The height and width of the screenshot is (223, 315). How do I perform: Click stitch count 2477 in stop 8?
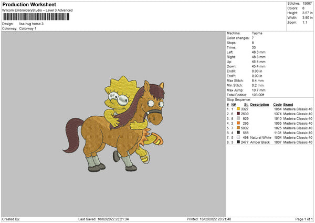coord(245,143)
